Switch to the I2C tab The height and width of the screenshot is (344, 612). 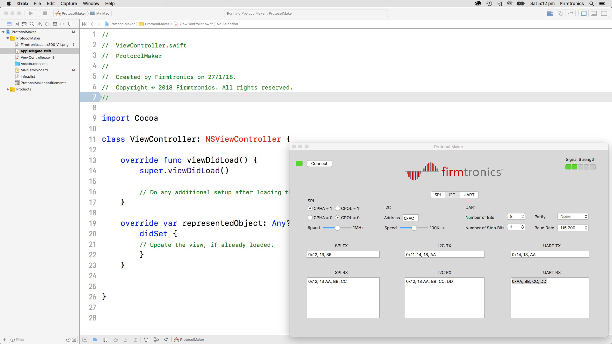point(452,195)
